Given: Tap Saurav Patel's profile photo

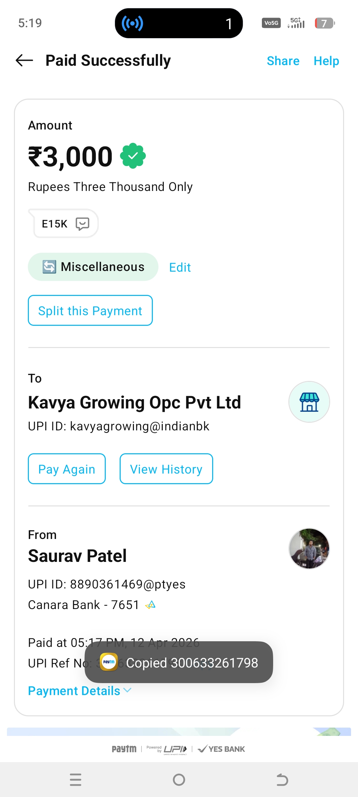Looking at the screenshot, I should click(x=309, y=549).
